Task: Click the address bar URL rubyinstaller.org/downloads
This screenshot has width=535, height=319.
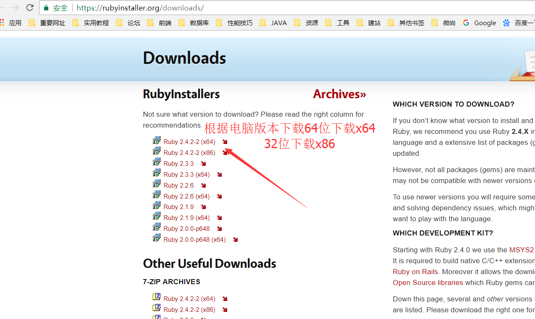Action: (140, 8)
